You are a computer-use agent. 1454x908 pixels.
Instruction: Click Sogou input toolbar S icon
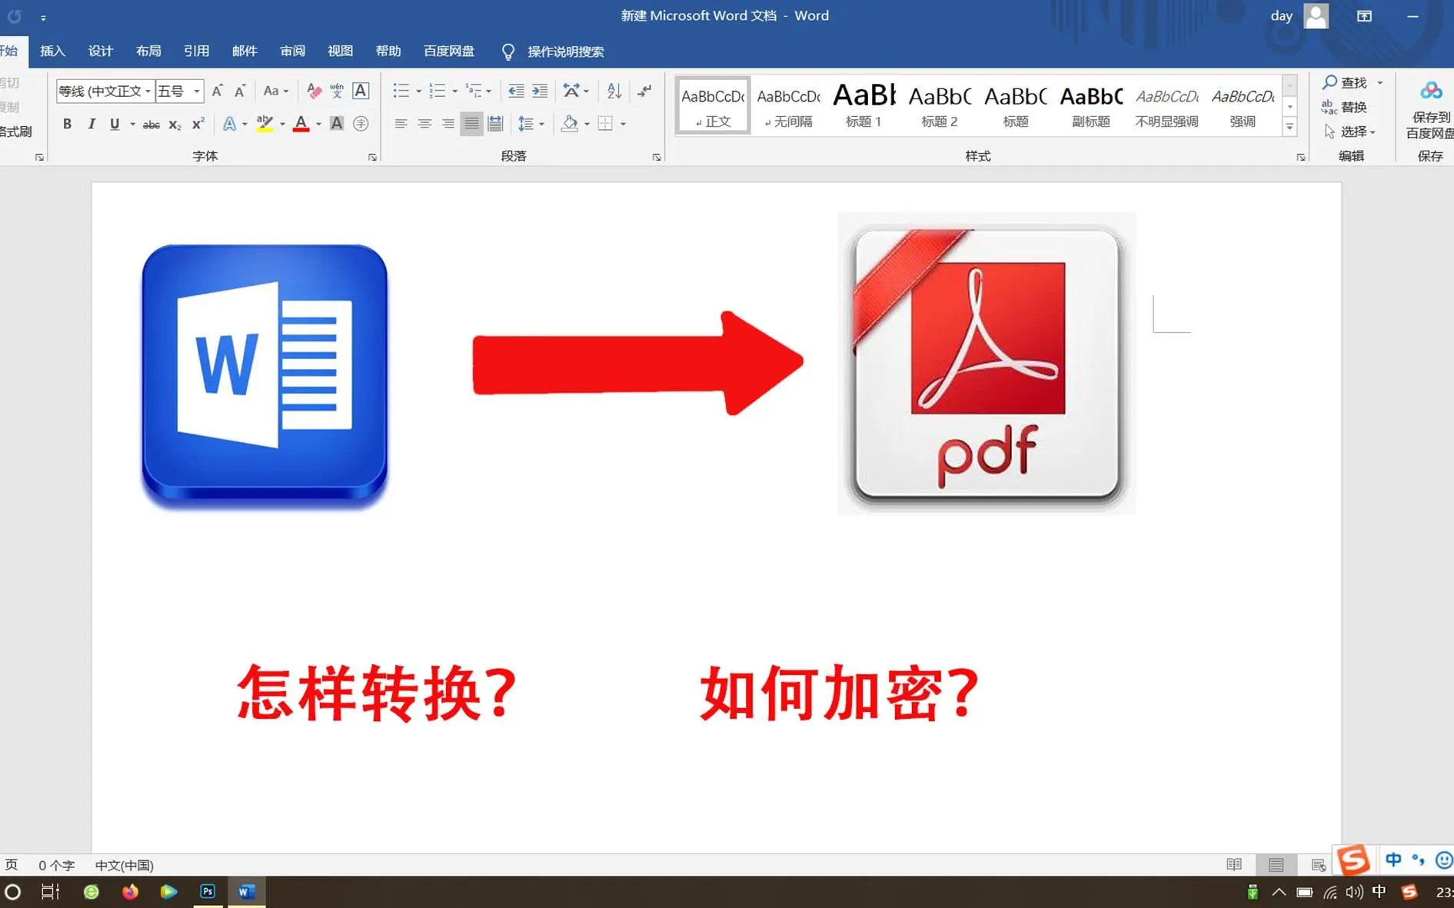[1354, 860]
